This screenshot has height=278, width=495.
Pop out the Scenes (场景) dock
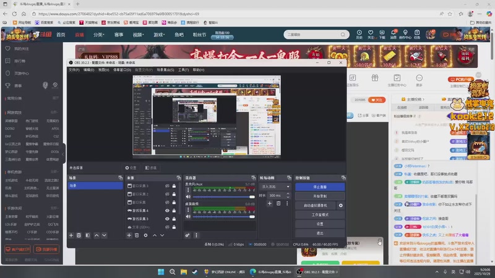click(120, 178)
